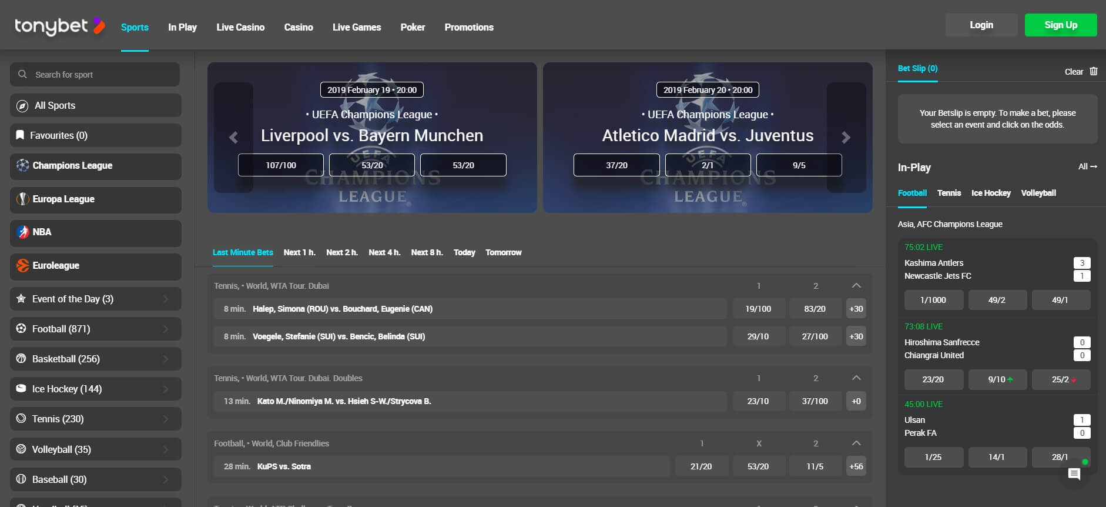
Task: Expand Ice Hockey (144) chevron
Action: pos(166,389)
